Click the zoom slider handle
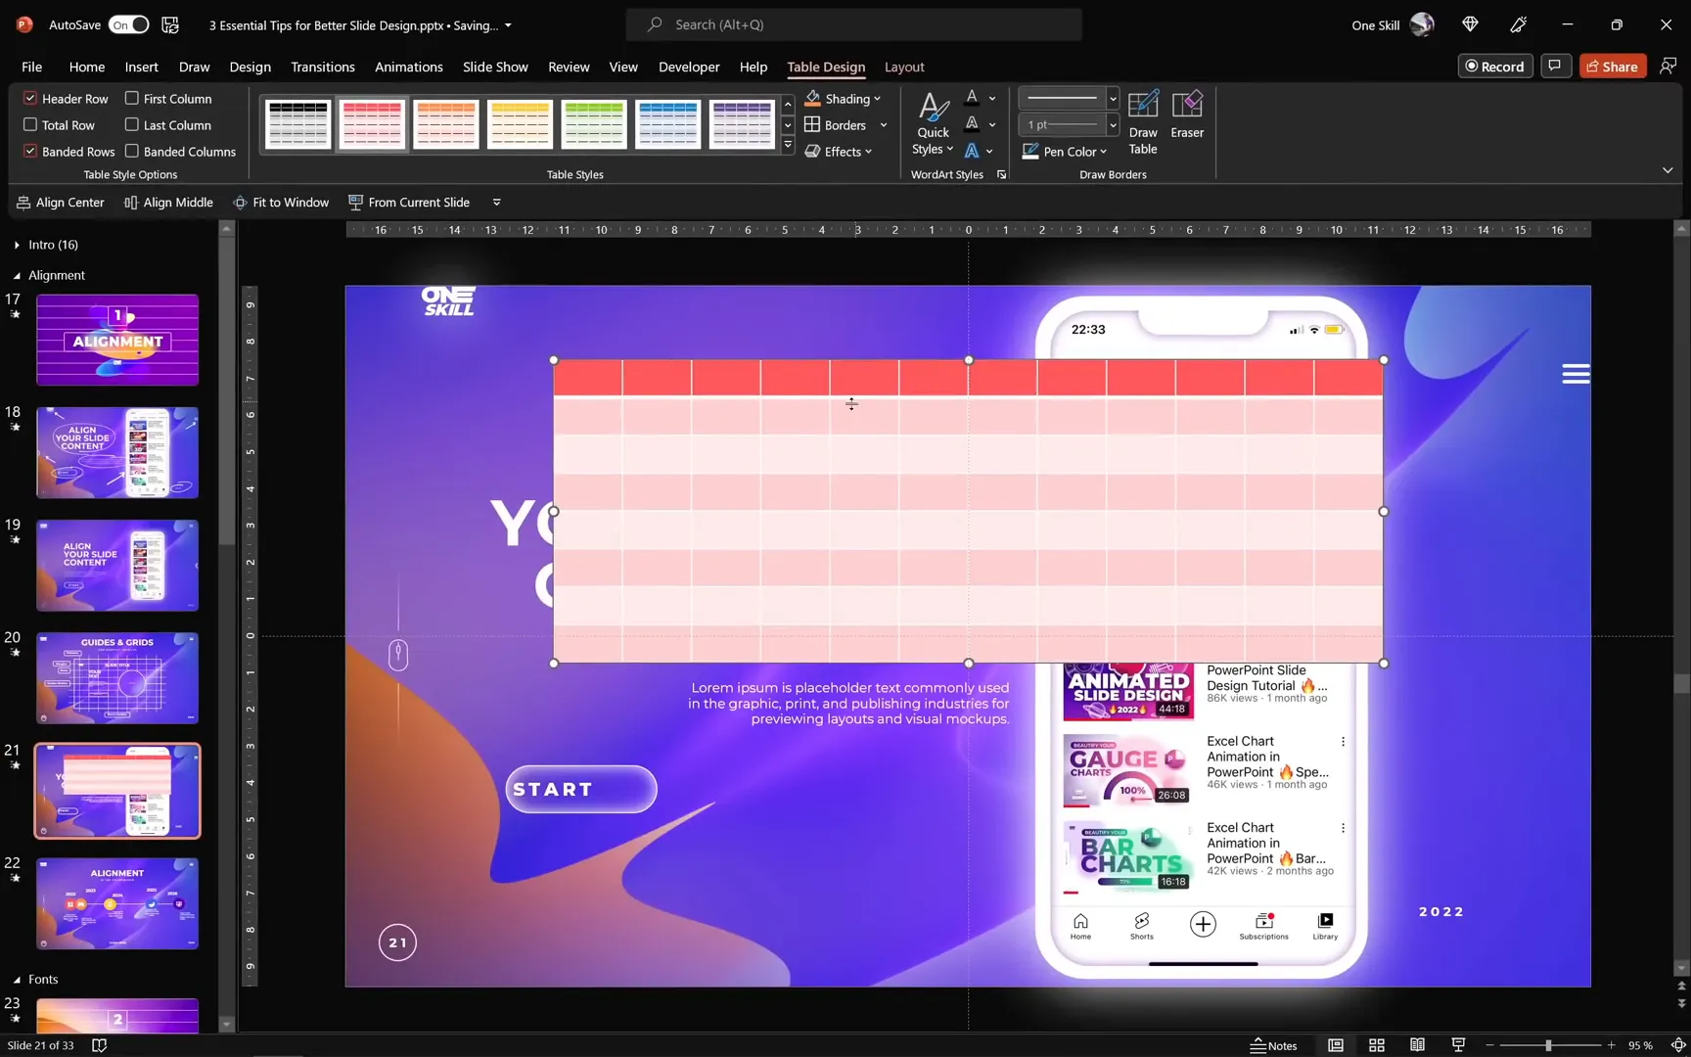 coord(1548,1045)
